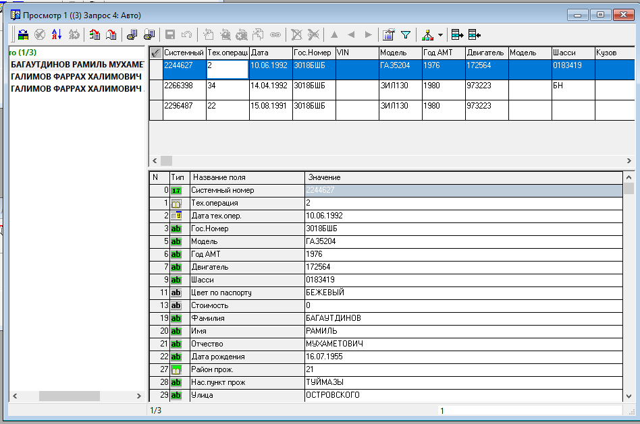Image resolution: width=640 pixels, height=424 pixels.
Task: Click the 'Дата' column header
Action: tap(270, 53)
